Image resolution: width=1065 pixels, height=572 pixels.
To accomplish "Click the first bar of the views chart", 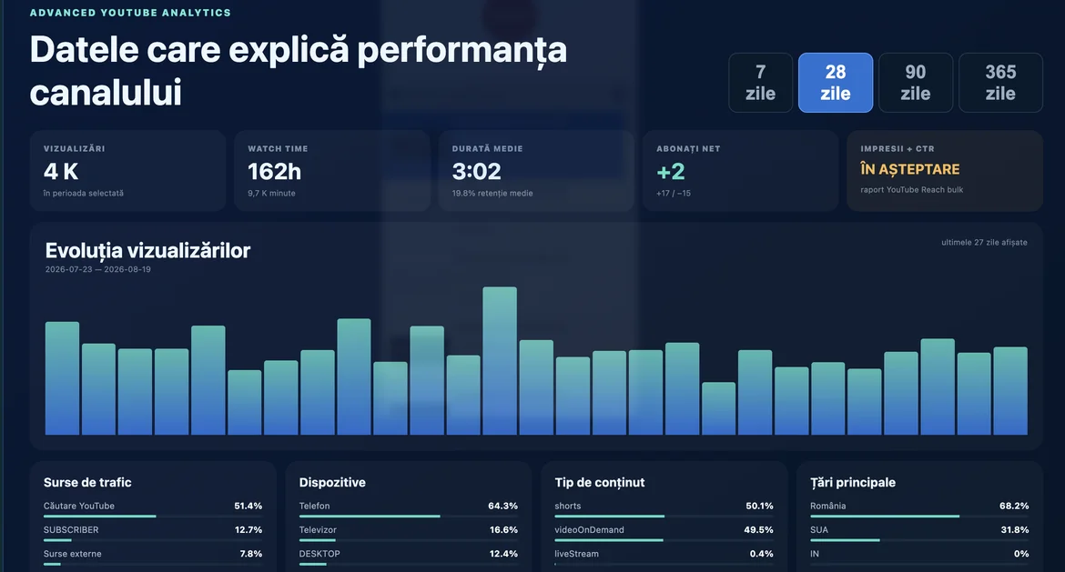I will click(x=63, y=378).
